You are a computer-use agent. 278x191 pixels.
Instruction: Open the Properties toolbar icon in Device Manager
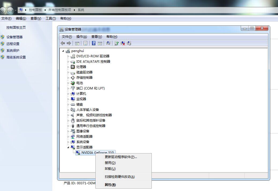85,43
